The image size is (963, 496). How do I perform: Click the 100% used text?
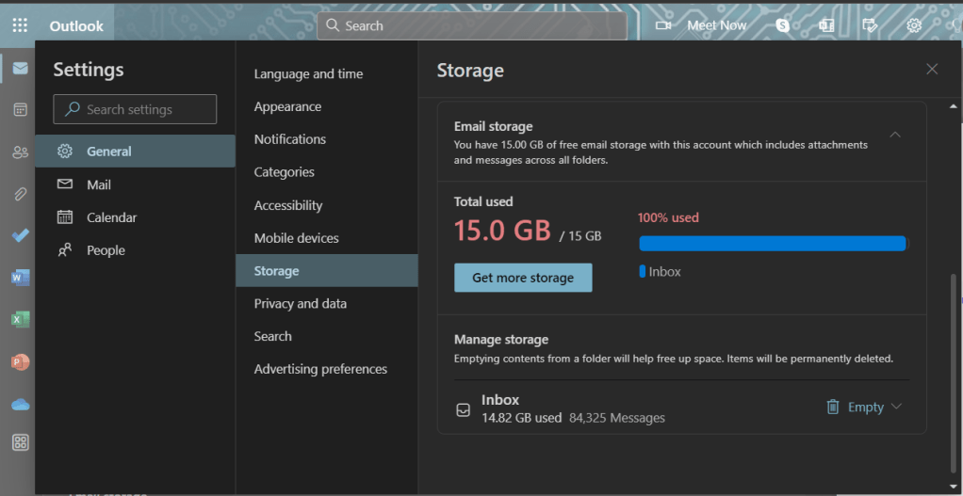tap(668, 217)
